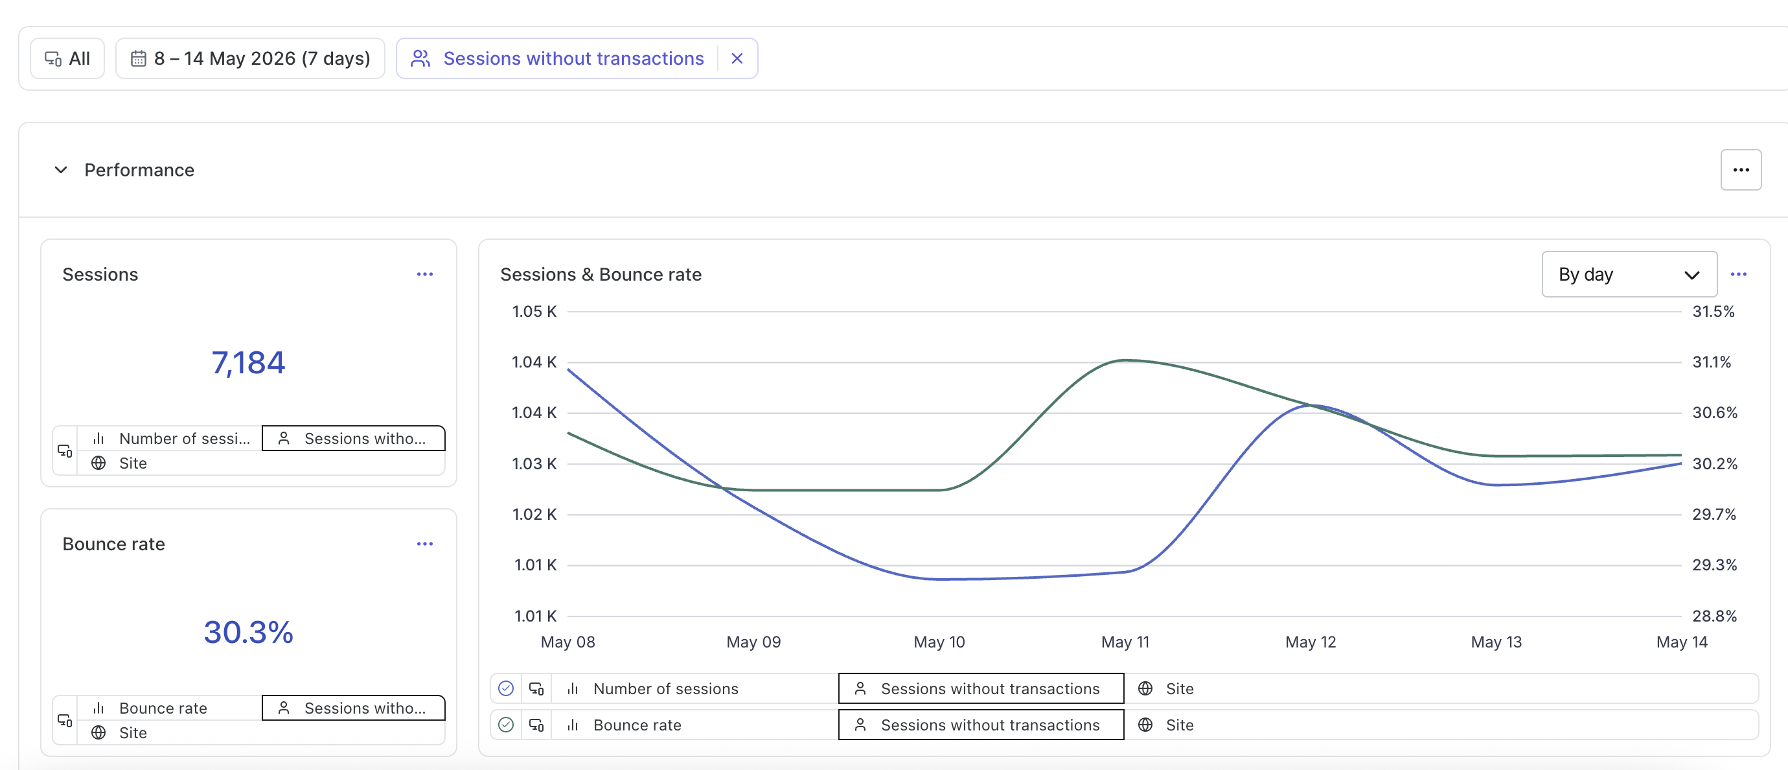Click the device icon in Sessions card legend
The image size is (1788, 770).
click(x=65, y=450)
